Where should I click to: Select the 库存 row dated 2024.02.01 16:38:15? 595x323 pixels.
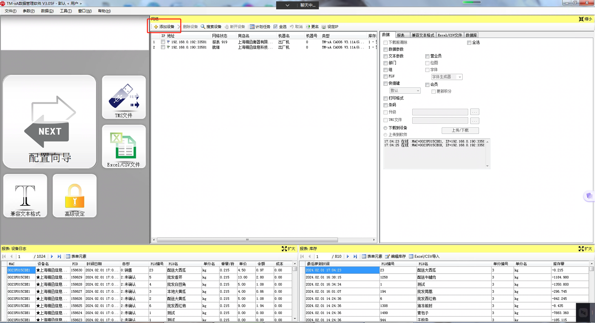[x=446, y=277]
